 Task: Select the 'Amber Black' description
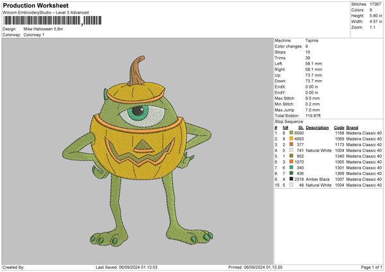[318, 179]
